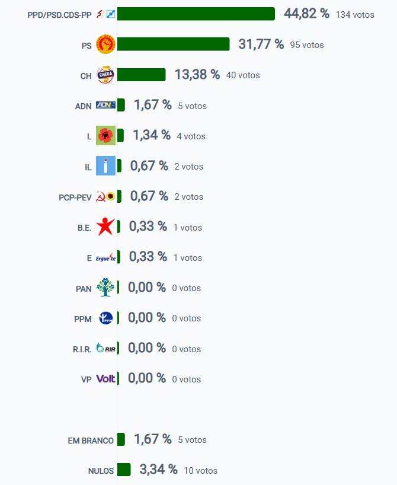Click the CHEGA party logo
This screenshot has height=485, width=397.
point(105,75)
